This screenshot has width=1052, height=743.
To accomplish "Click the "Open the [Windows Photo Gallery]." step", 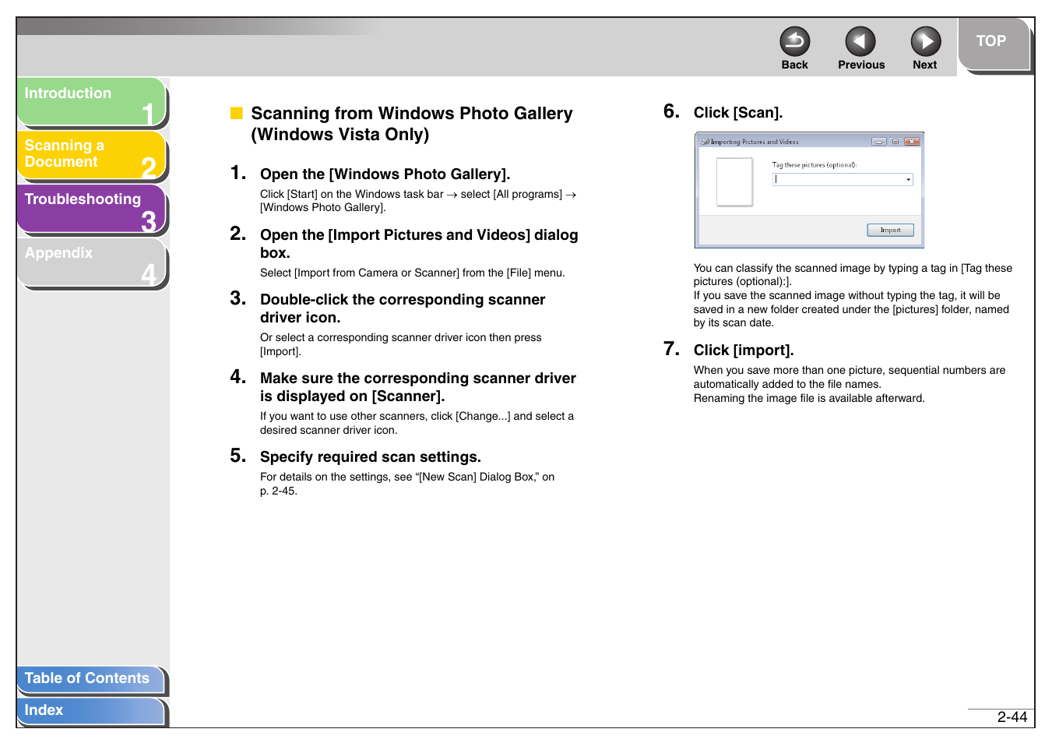I will [x=385, y=174].
